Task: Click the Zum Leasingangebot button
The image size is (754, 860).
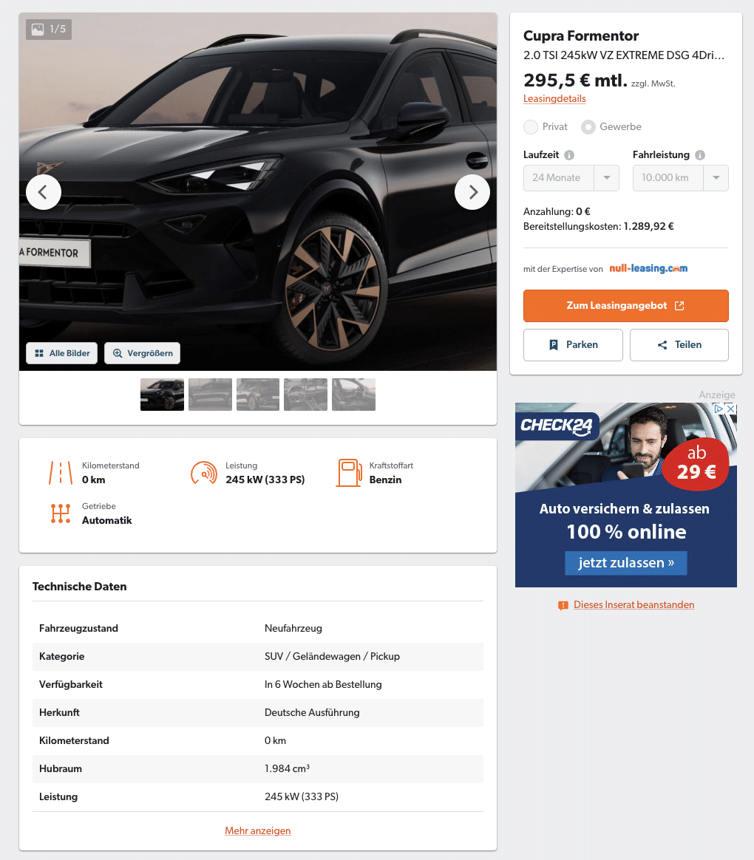Action: click(x=626, y=305)
